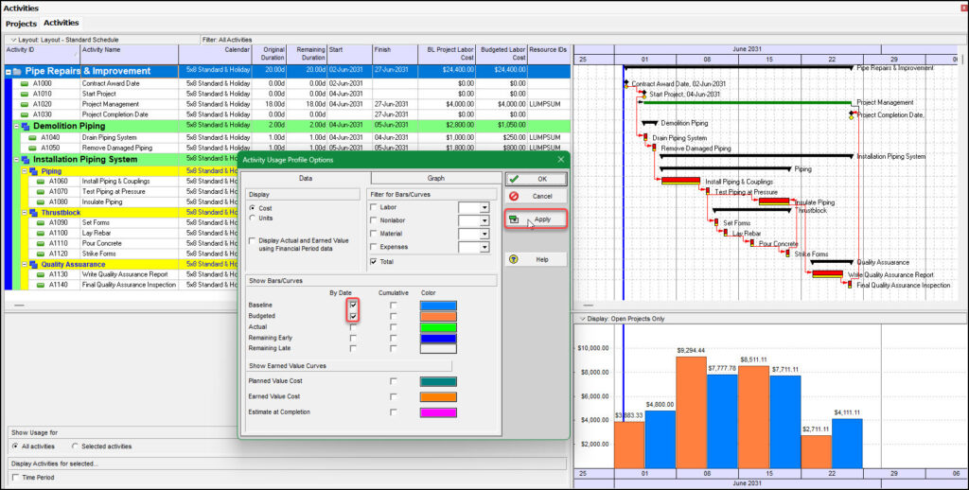This screenshot has height=490, width=969.
Task: Sort by the Original Duration column header
Action: (270, 54)
